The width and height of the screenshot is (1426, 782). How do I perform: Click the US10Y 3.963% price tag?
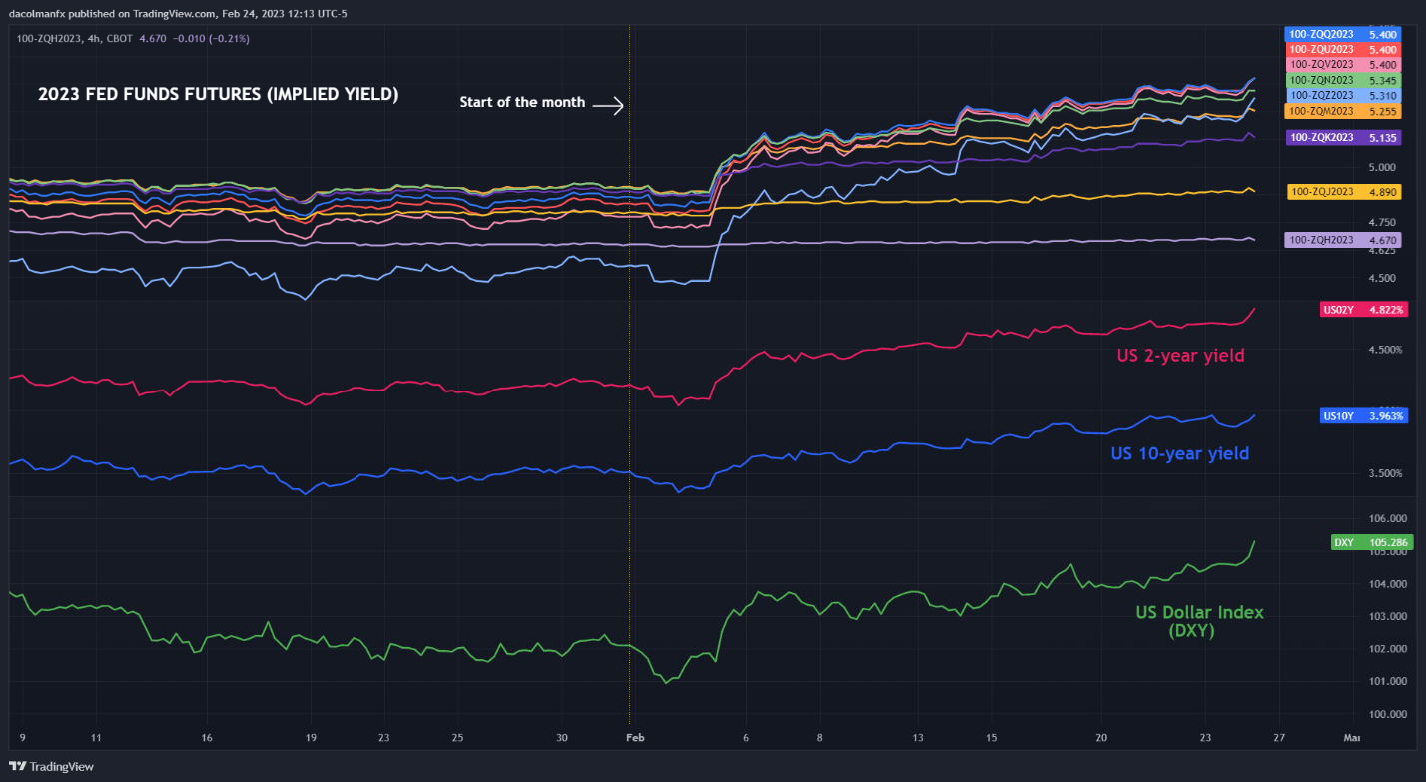click(1363, 415)
